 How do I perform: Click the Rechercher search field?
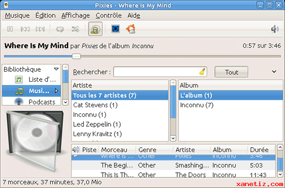[160, 72]
